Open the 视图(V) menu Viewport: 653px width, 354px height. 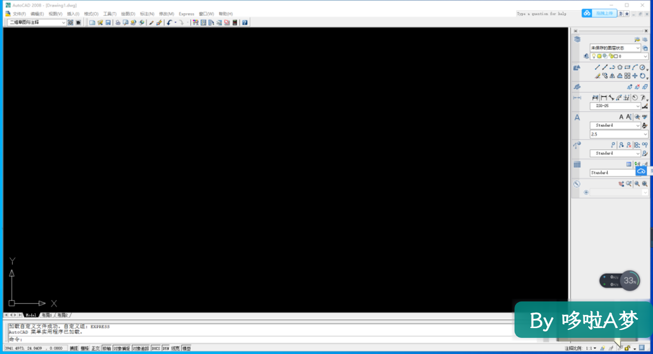[x=55, y=14]
